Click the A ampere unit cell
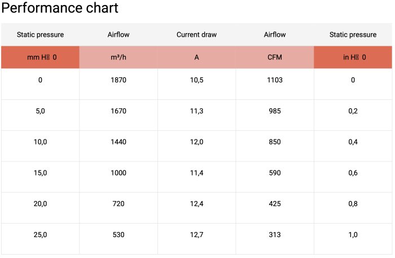Viewport: 395px width, 258px height. (196, 57)
